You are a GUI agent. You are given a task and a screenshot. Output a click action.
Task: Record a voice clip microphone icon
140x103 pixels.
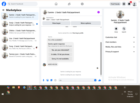43,80
